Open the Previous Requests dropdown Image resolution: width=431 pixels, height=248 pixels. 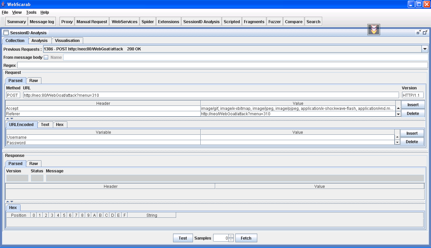pos(425,49)
